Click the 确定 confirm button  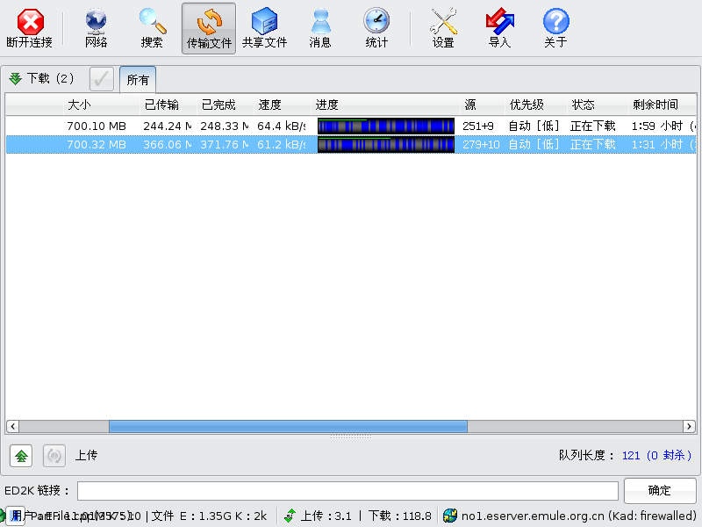click(660, 491)
